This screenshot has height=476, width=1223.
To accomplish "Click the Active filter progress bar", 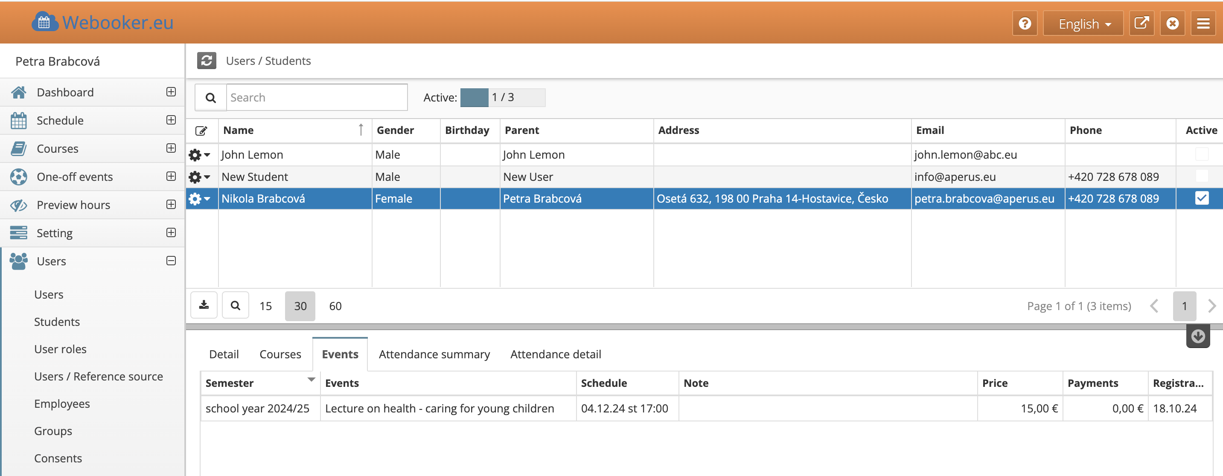I will coord(502,97).
